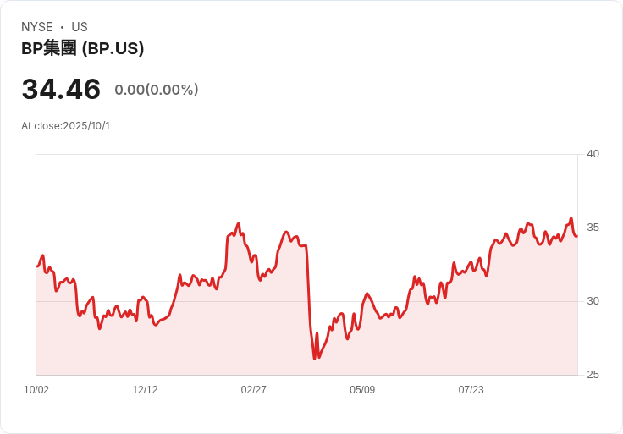Click the 07/23 date on x-axis
This screenshot has height=434, width=623.
coord(471,390)
